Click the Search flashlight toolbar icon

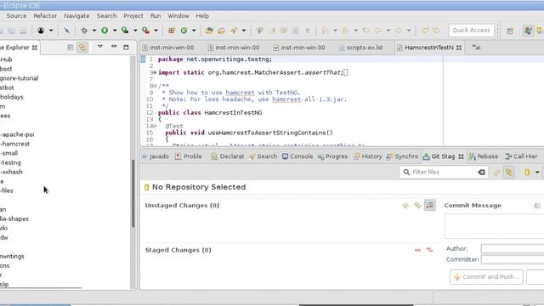(x=234, y=31)
